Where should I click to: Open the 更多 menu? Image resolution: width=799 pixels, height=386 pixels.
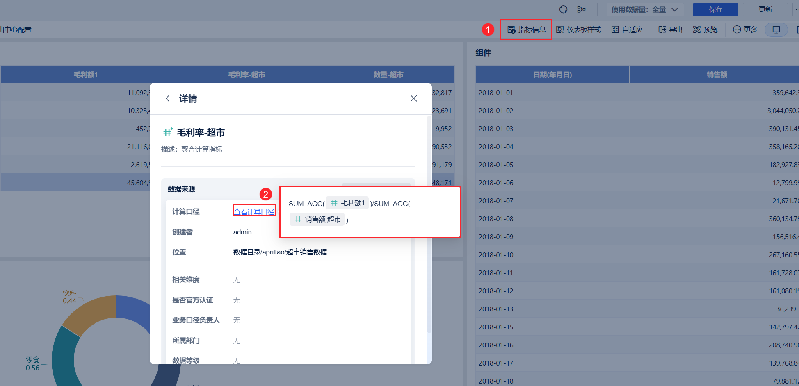[x=745, y=30]
